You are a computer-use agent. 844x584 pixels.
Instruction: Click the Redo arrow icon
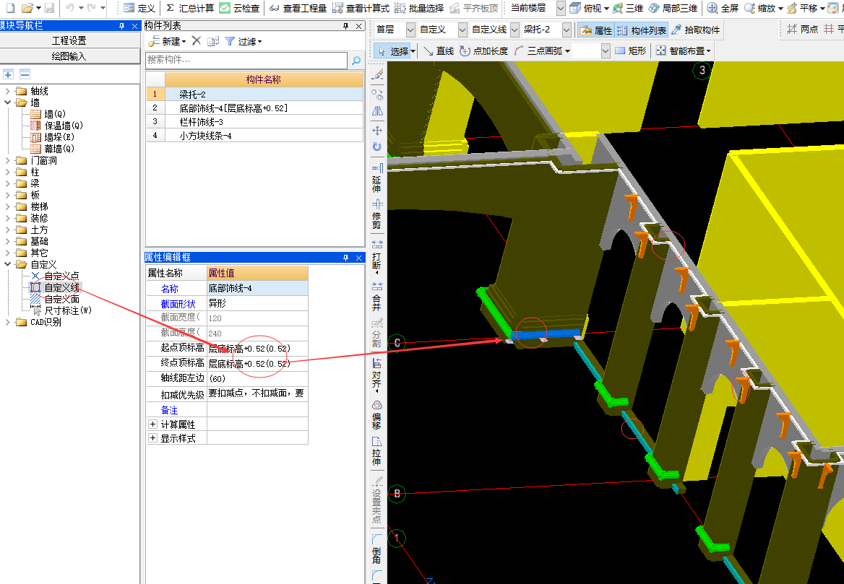point(91,7)
